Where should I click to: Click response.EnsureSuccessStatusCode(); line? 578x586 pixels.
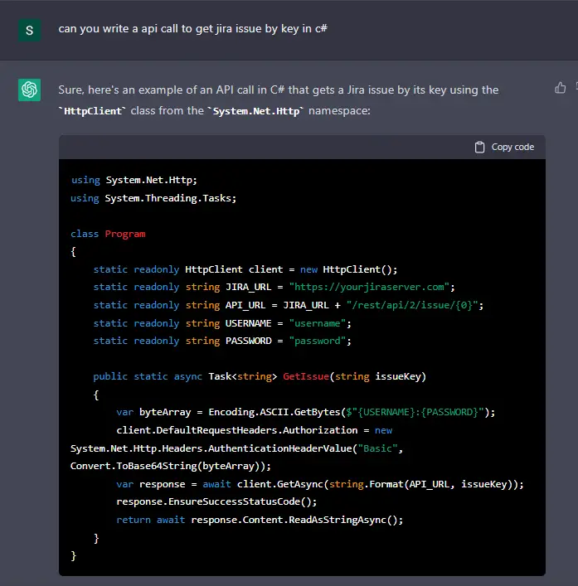[x=216, y=501]
